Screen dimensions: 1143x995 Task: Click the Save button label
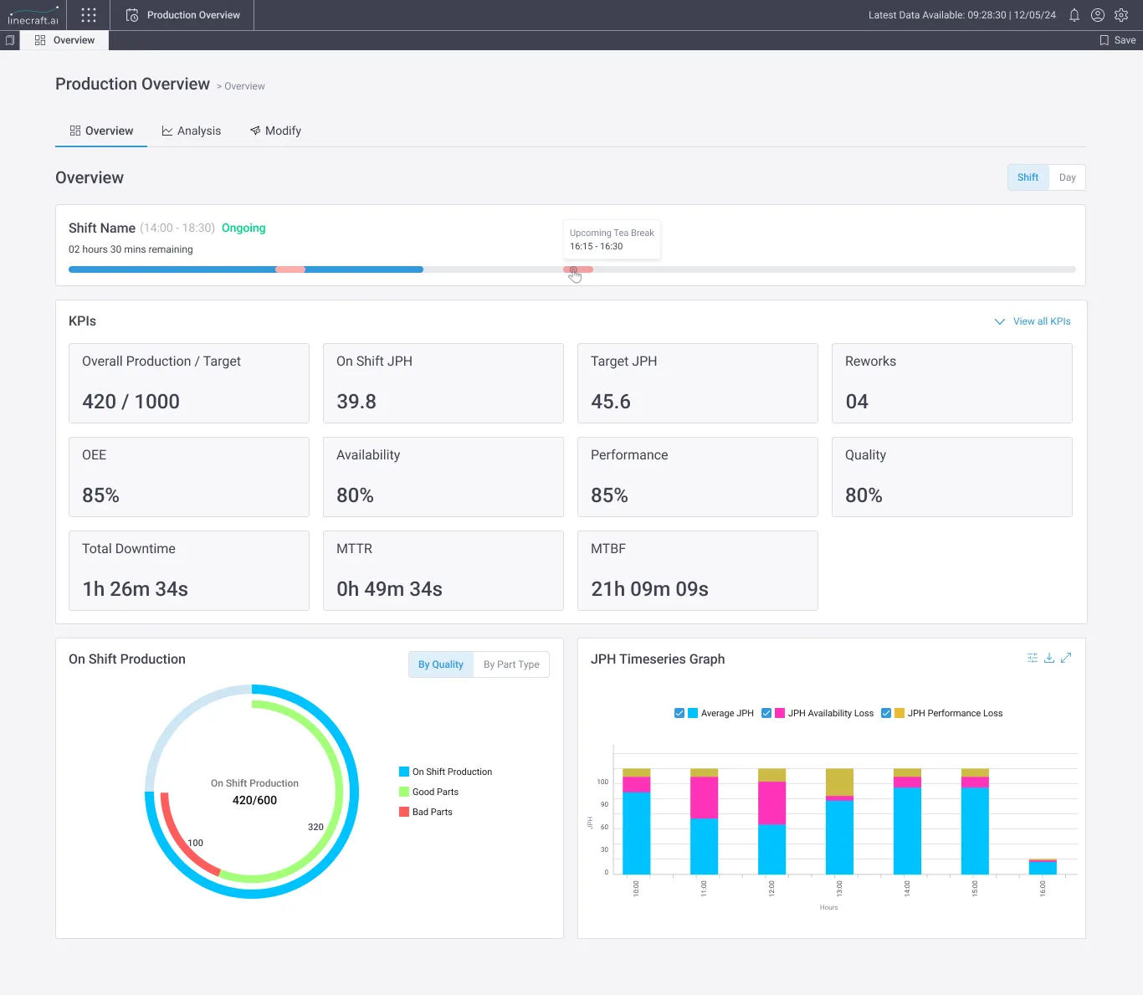(x=1125, y=40)
